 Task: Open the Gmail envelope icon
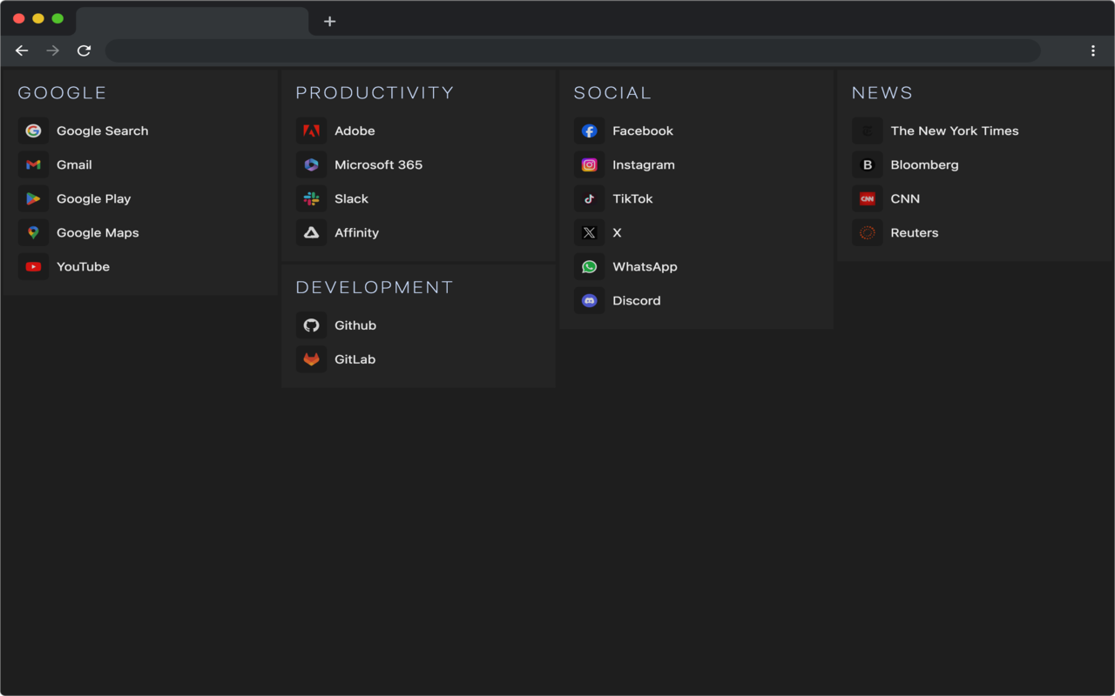[33, 165]
